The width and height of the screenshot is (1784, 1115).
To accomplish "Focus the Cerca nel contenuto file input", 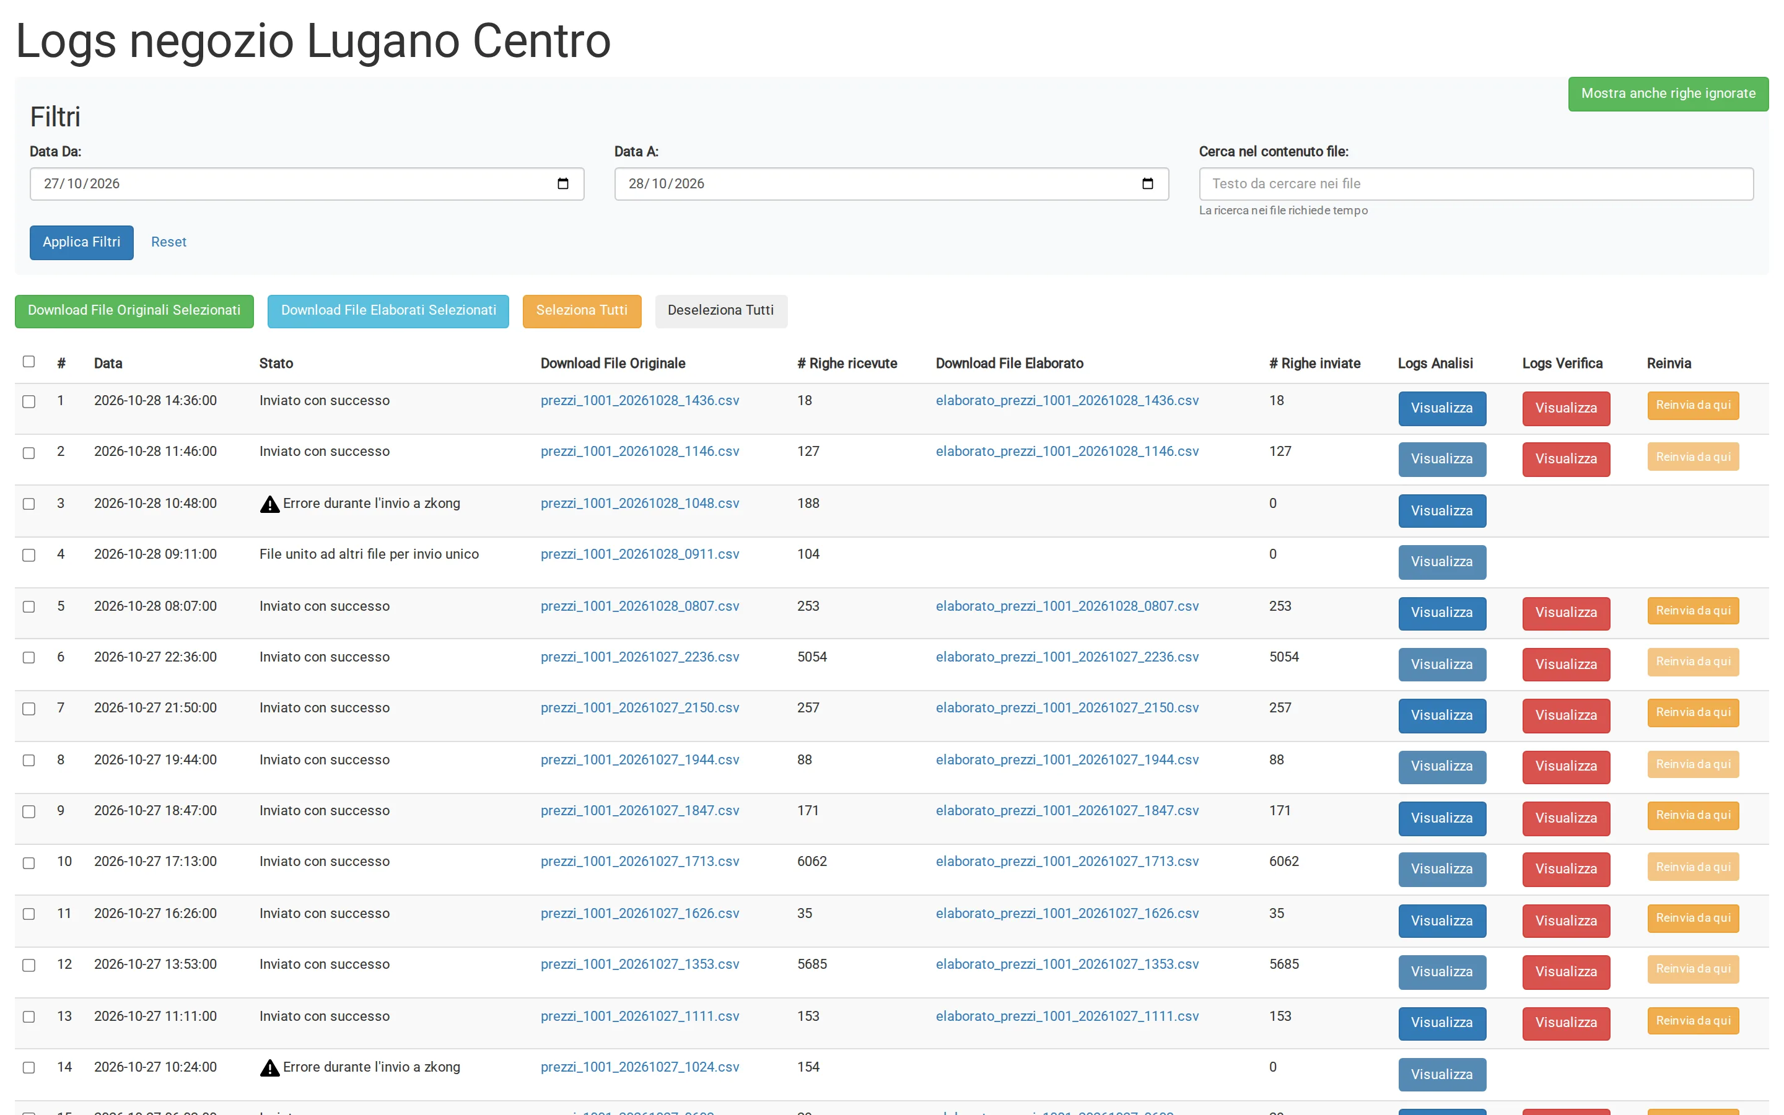I will tap(1476, 183).
